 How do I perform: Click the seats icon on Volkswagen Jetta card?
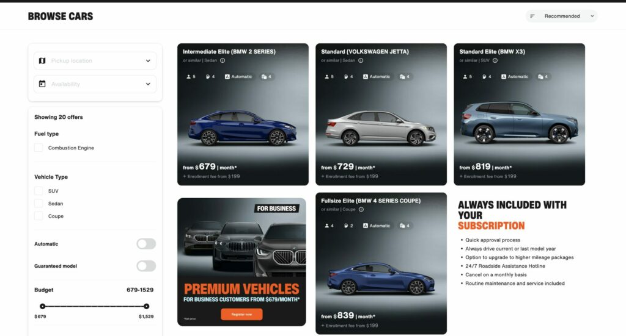pyautogui.click(x=326, y=77)
